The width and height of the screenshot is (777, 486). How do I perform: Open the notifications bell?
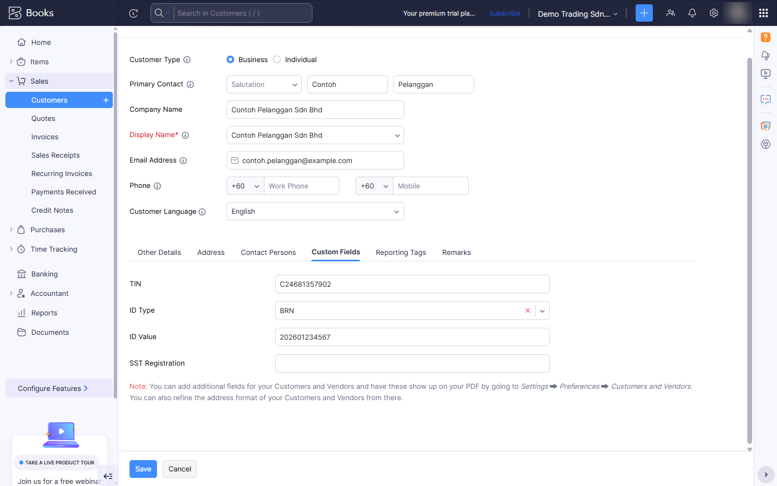click(x=692, y=13)
